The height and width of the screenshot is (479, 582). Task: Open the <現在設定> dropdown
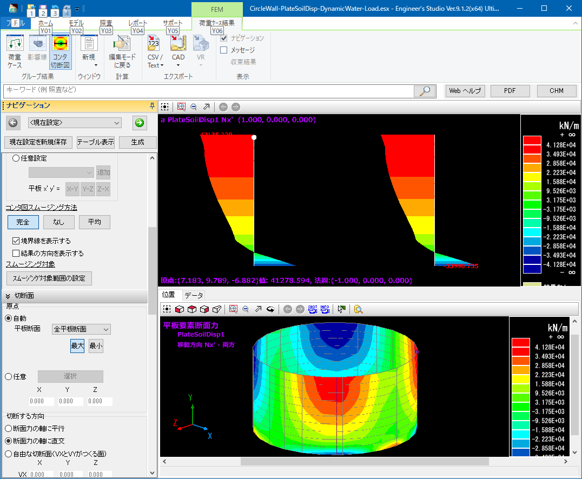pyautogui.click(x=75, y=123)
